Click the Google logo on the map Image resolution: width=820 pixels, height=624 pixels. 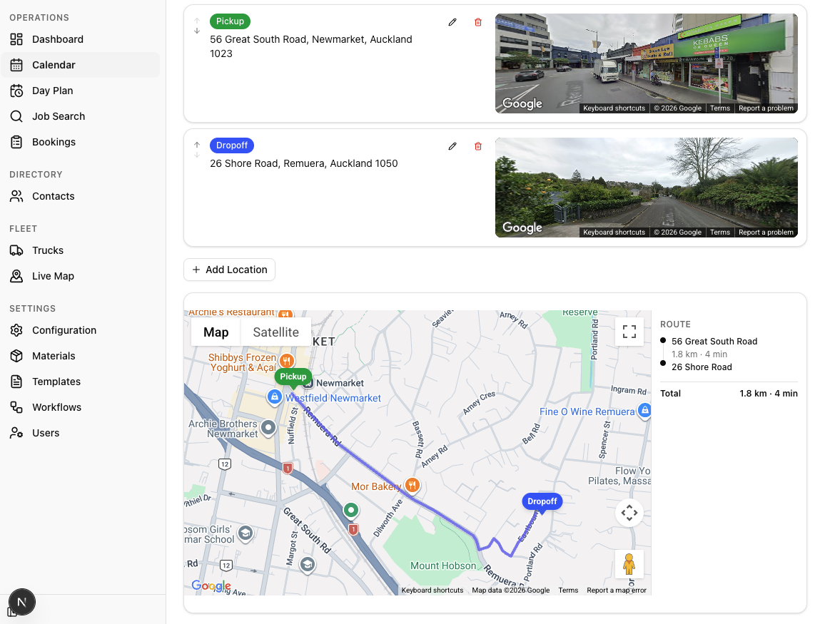coord(211,586)
